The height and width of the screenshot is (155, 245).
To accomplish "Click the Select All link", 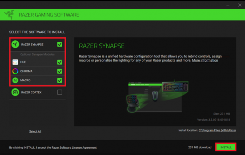I will pos(35,131).
